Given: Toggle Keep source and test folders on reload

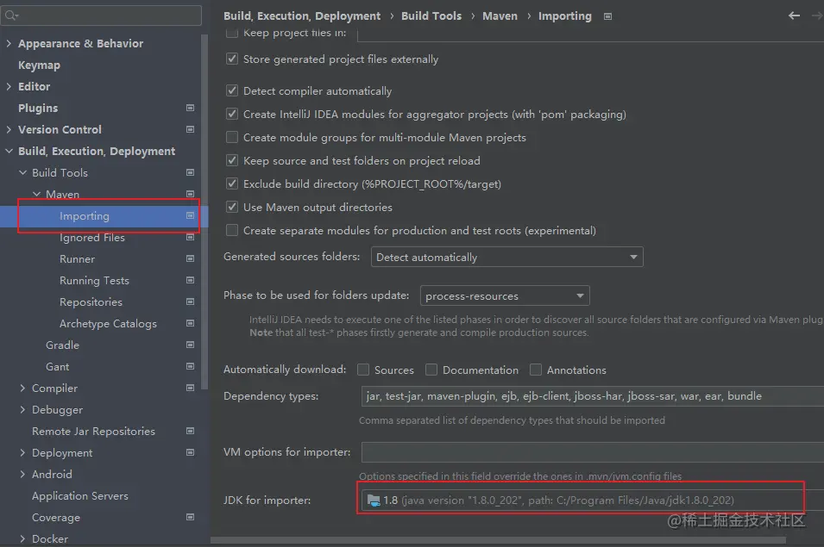Looking at the screenshot, I should (x=232, y=160).
